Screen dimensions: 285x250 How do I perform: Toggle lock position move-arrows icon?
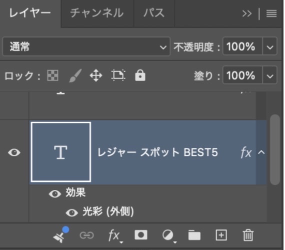(x=96, y=75)
